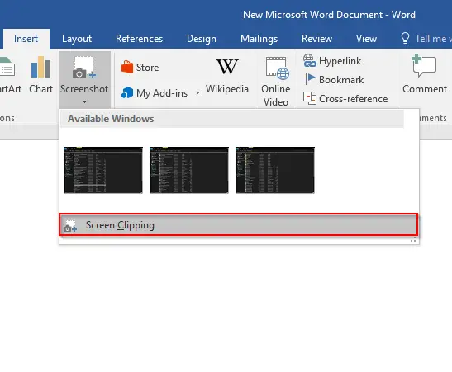Viewport: 452px width, 372px height.
Task: Click the Screenshot camera icon
Action: pos(84,68)
